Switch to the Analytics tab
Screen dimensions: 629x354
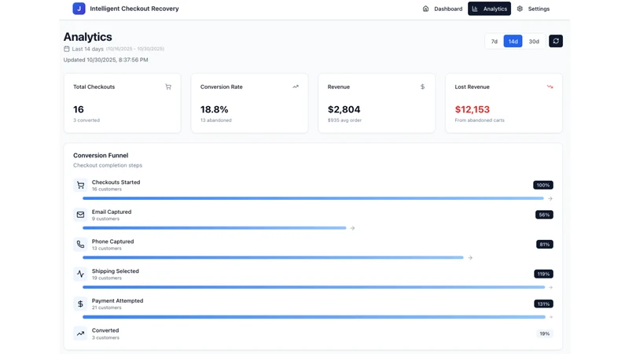click(x=489, y=9)
